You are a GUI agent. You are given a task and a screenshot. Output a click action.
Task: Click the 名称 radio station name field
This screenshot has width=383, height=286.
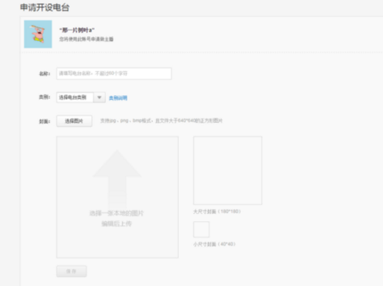(x=114, y=74)
